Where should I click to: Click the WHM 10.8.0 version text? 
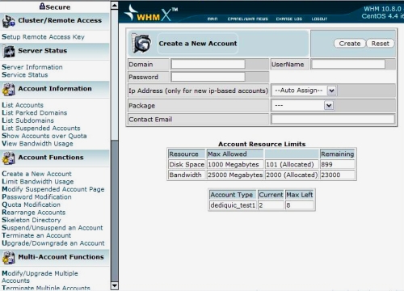(x=382, y=9)
